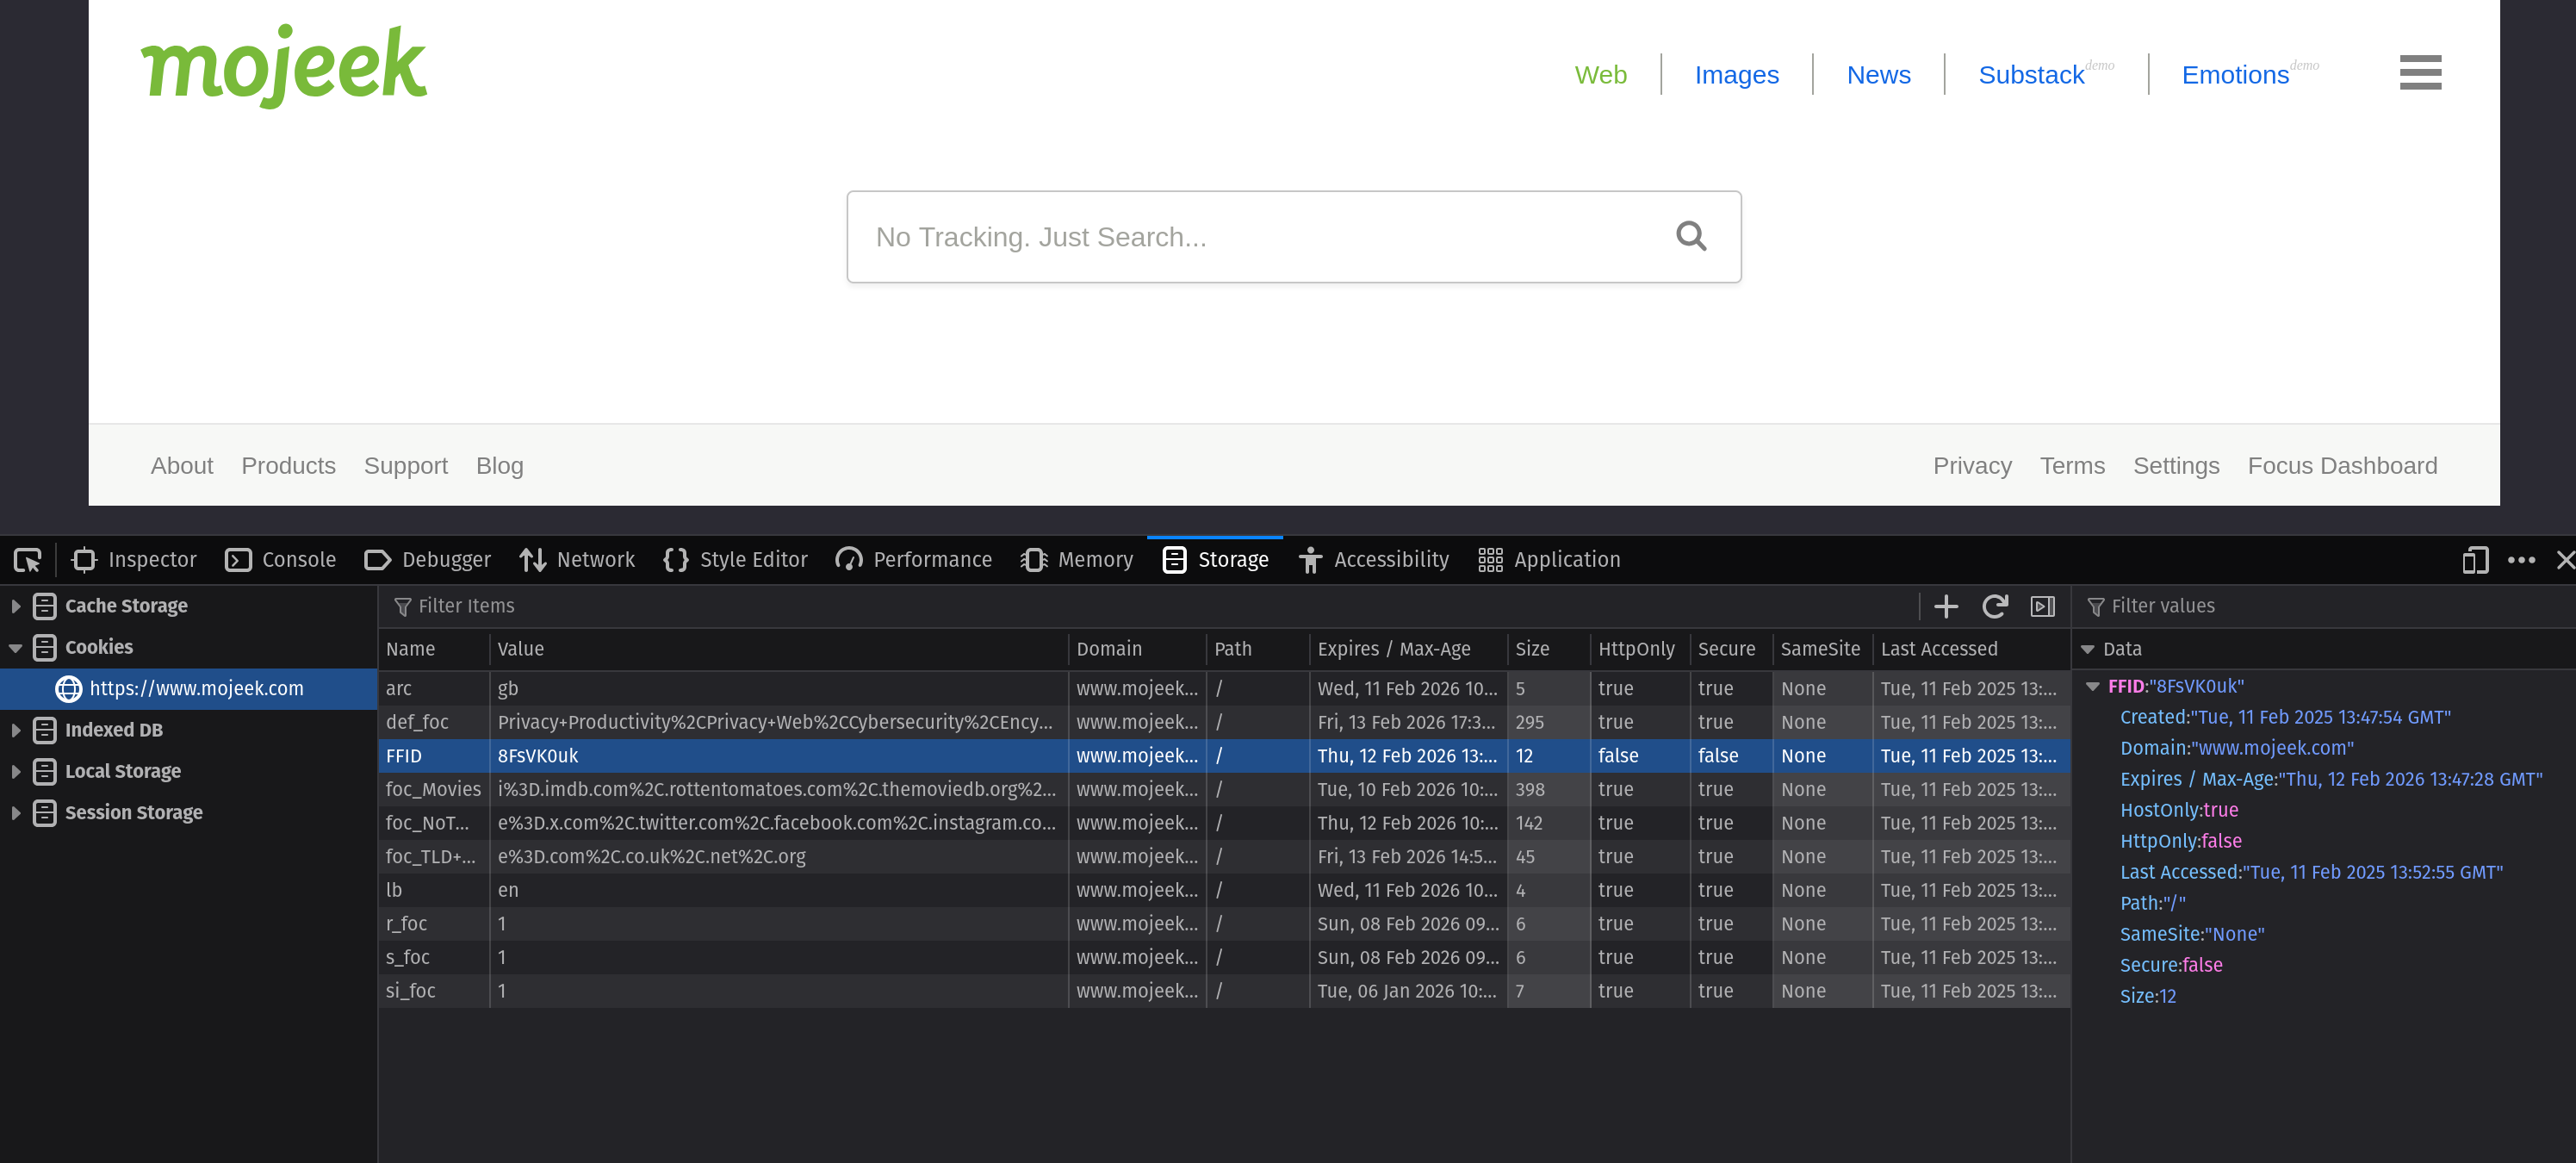This screenshot has width=2576, height=1163.
Task: Select the Storage tab
Action: (1215, 560)
